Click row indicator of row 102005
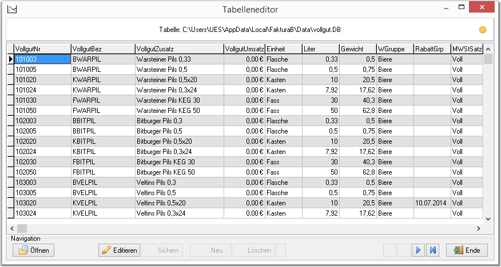Viewport: 501px width, 267px height. [11, 131]
